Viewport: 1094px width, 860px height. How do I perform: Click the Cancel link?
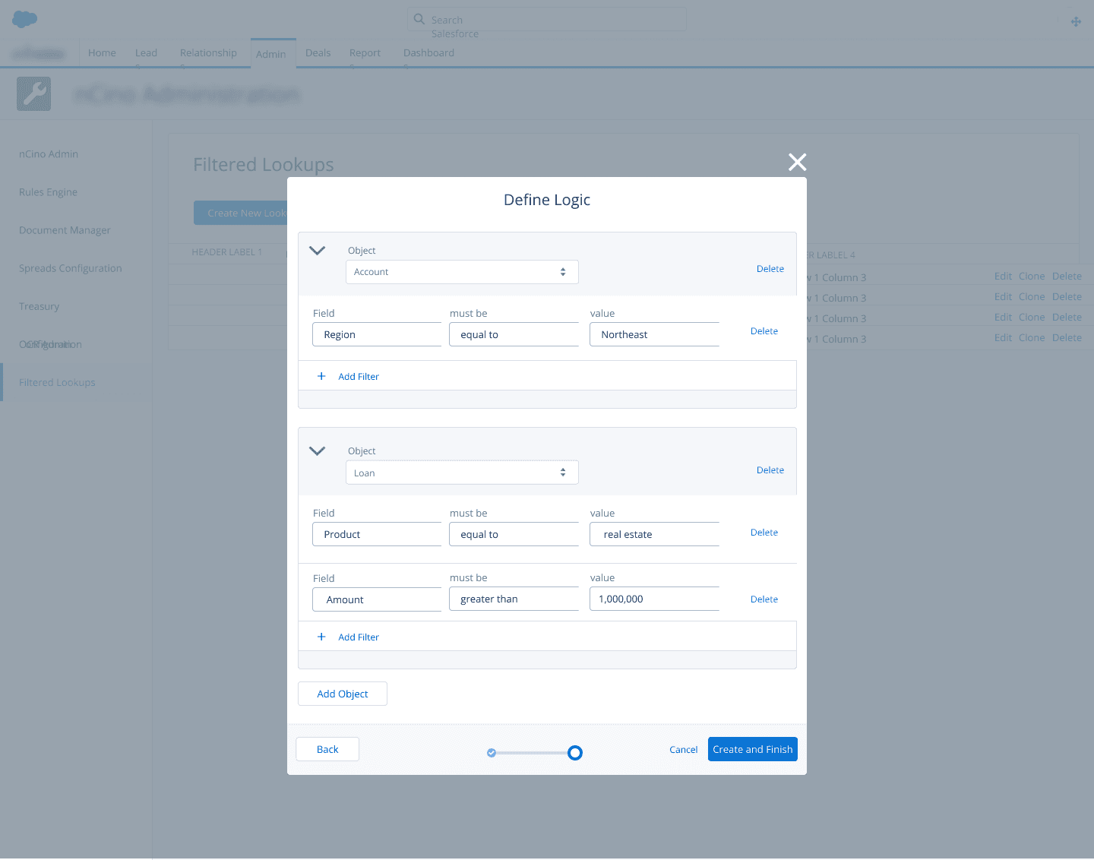684,750
